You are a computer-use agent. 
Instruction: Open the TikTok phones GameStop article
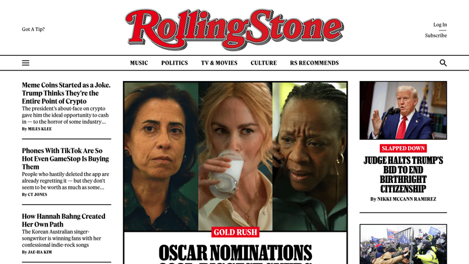(x=65, y=158)
